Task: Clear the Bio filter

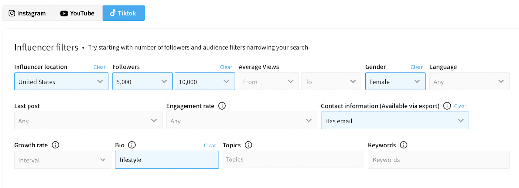Action: 210,146
